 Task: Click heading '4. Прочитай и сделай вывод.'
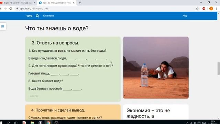click(x=58, y=110)
